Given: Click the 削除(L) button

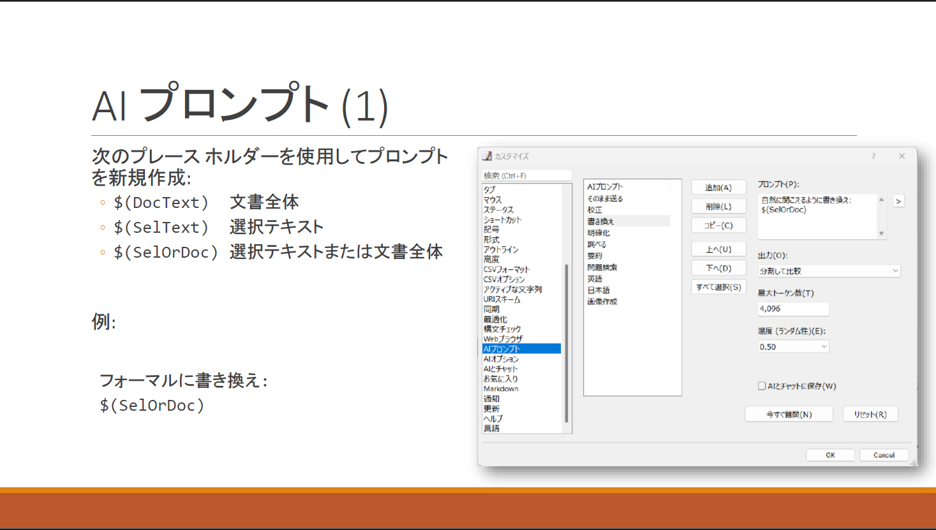Looking at the screenshot, I should (x=718, y=205).
